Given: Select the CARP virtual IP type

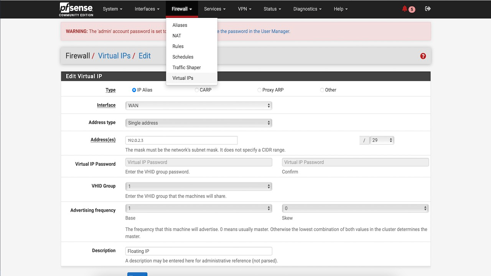Looking at the screenshot, I should (197, 90).
